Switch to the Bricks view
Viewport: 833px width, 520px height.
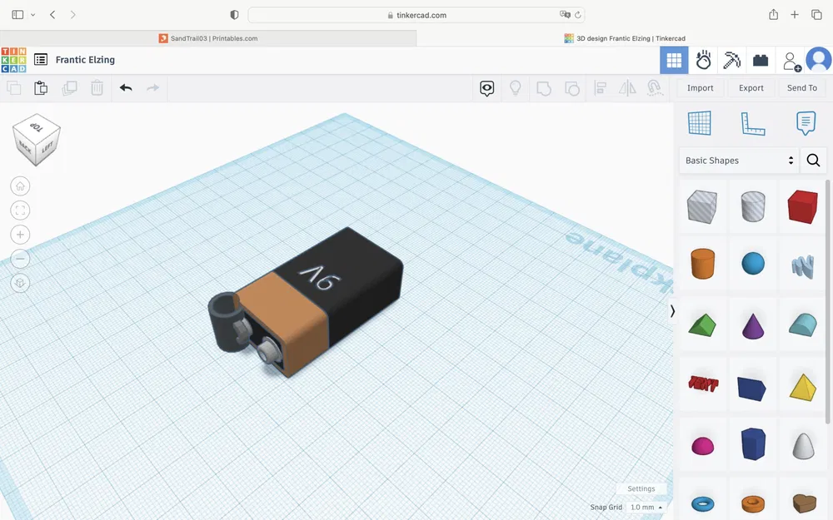point(761,59)
